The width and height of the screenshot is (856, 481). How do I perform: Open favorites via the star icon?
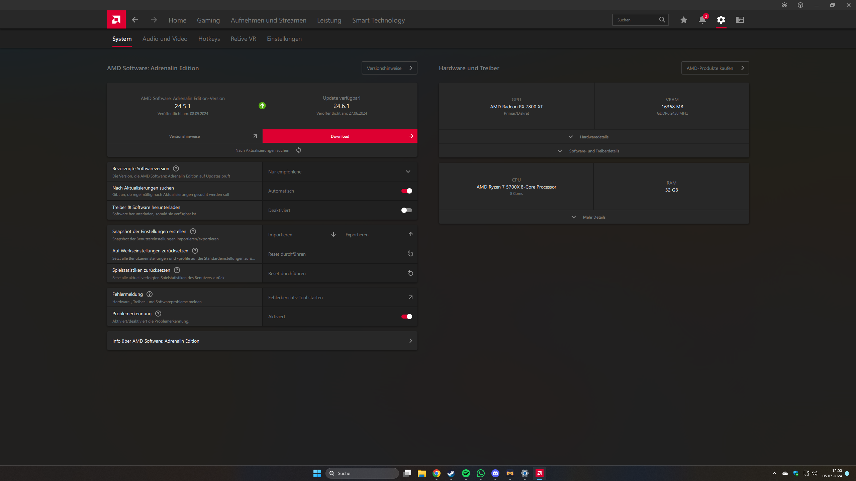click(x=683, y=20)
